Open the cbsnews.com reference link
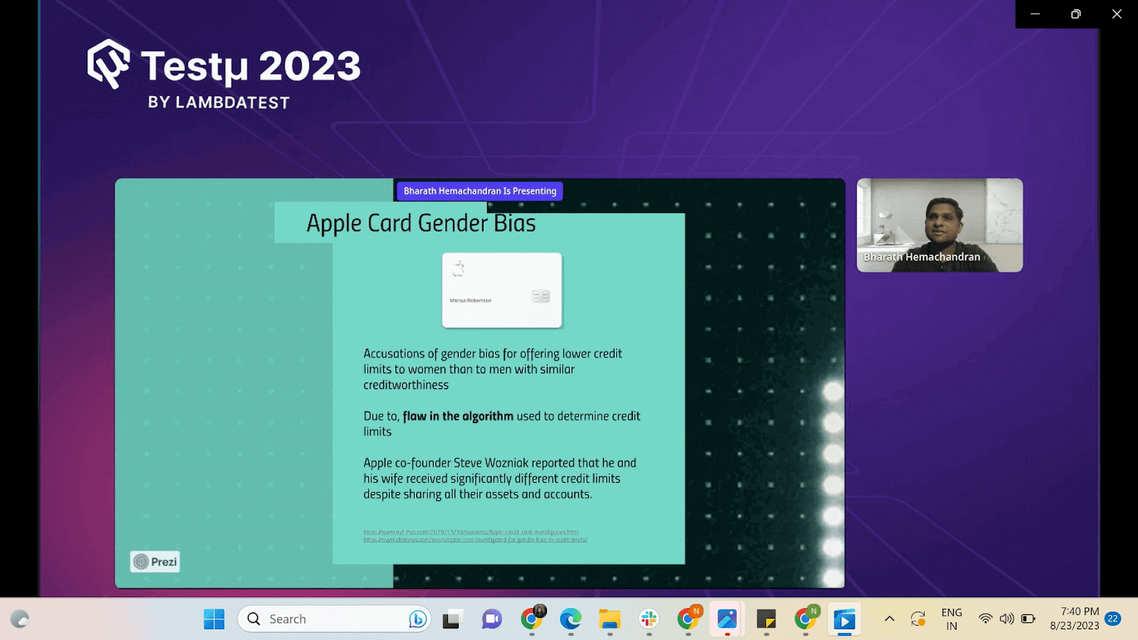1138x640 pixels. (475, 540)
